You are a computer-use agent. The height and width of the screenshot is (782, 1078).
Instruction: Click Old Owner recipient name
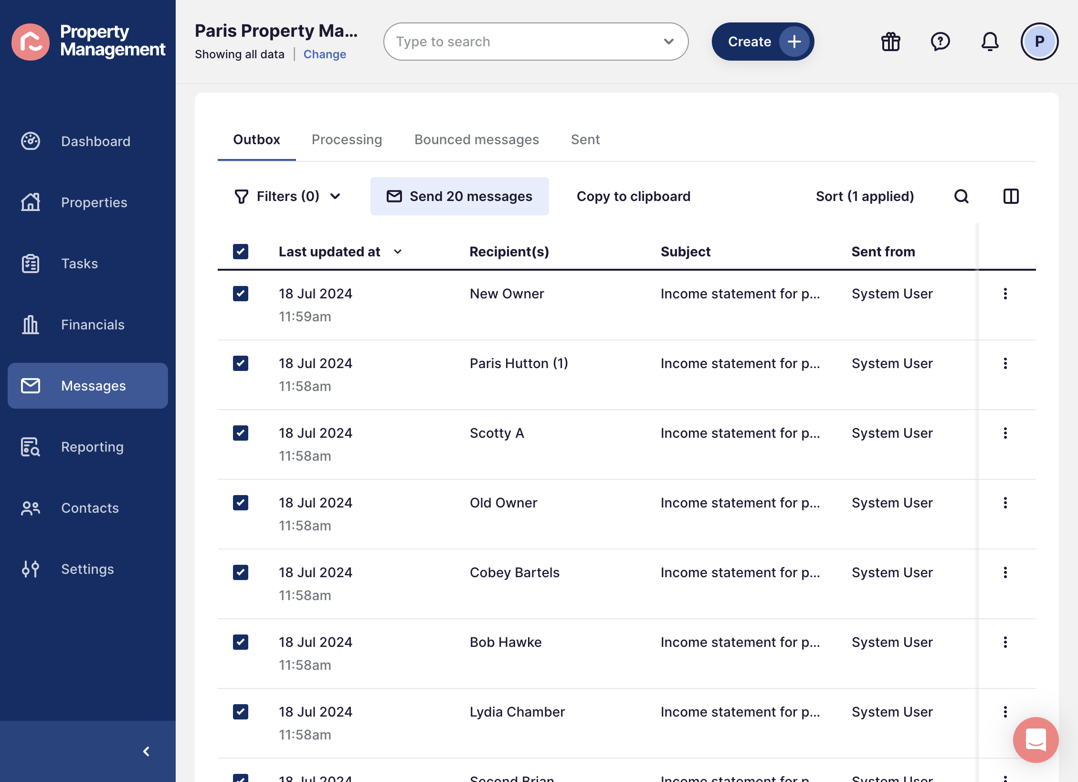pyautogui.click(x=504, y=503)
